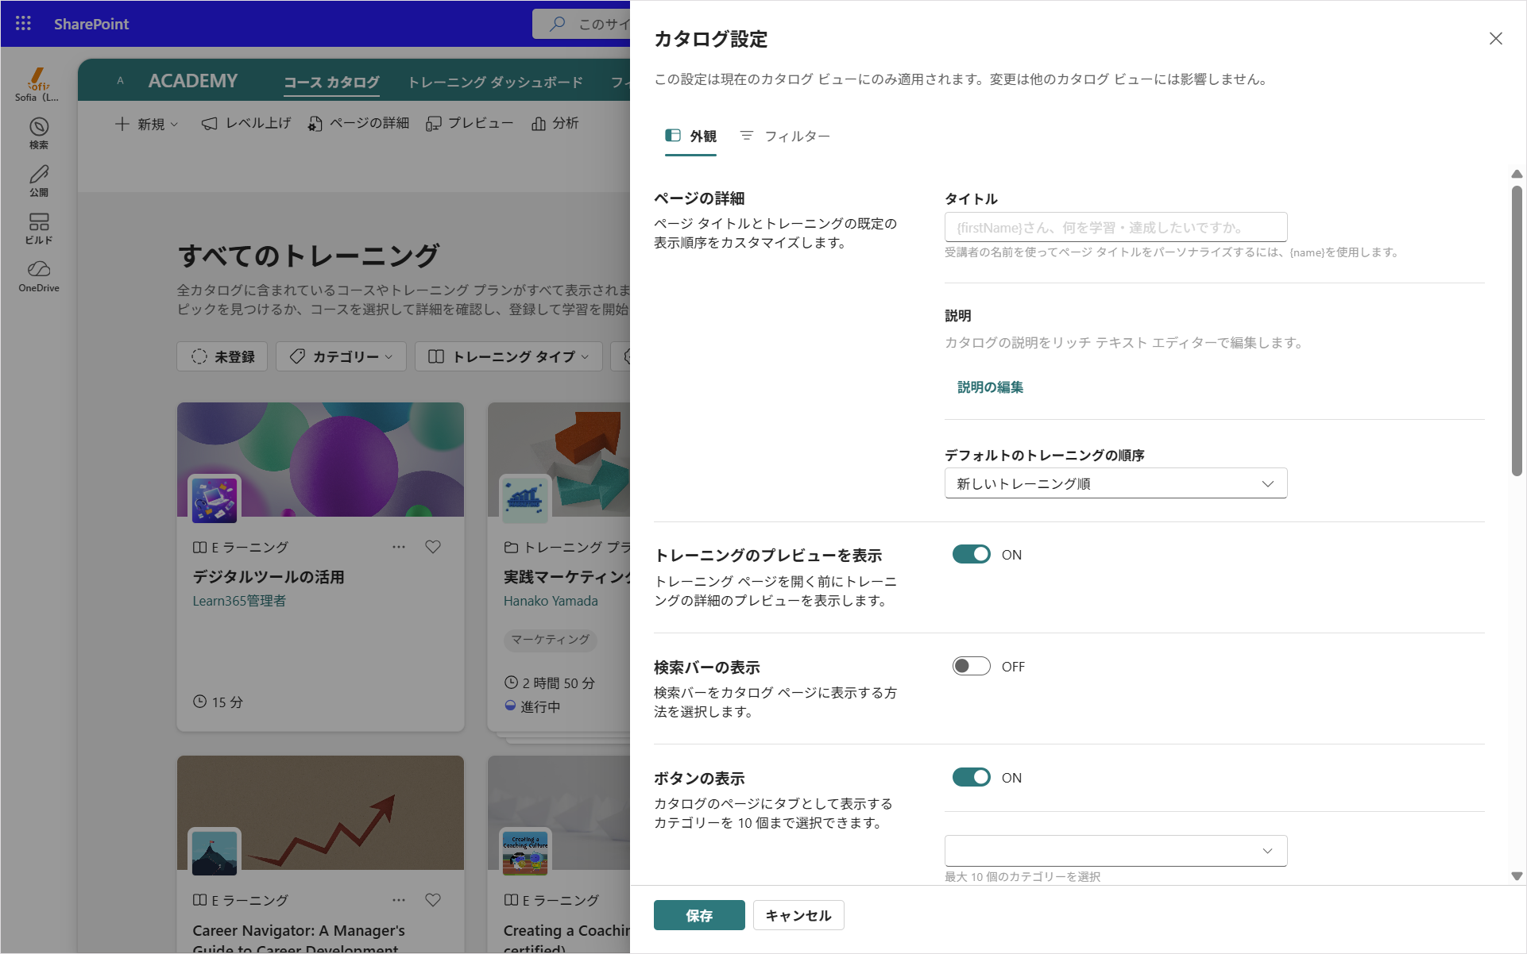The height and width of the screenshot is (954, 1527).
Task: Open the 分析 chart toolbar item
Action: pos(555,123)
